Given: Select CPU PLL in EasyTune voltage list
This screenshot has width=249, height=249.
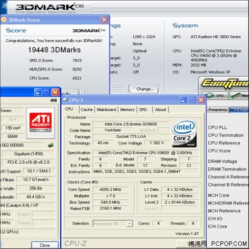Looking at the screenshot, I should click(x=217, y=128).
